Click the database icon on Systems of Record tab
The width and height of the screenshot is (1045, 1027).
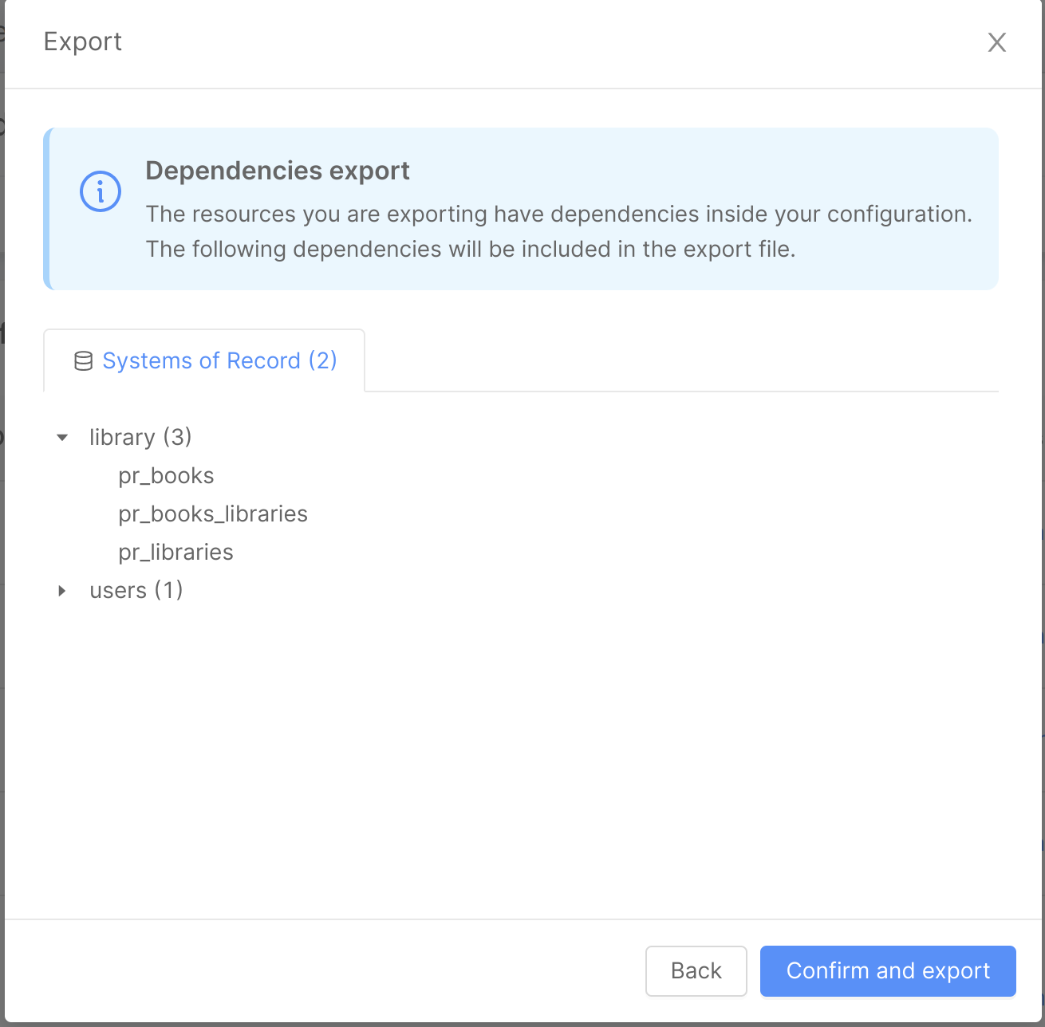click(82, 360)
